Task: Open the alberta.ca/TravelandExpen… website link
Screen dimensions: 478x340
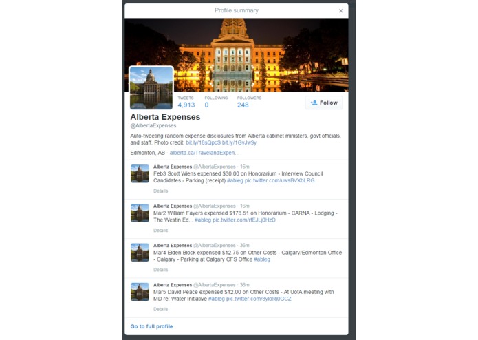Action: click(x=204, y=153)
